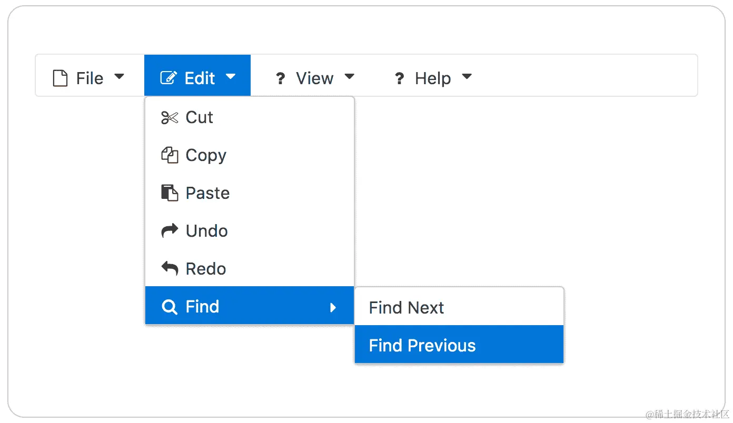Screen dimensions: 733x423
Task: Click the File document icon
Action: [61, 78]
